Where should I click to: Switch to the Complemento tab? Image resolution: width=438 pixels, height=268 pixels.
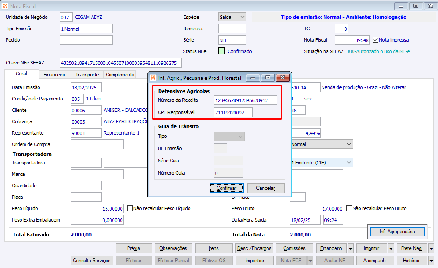120,75
